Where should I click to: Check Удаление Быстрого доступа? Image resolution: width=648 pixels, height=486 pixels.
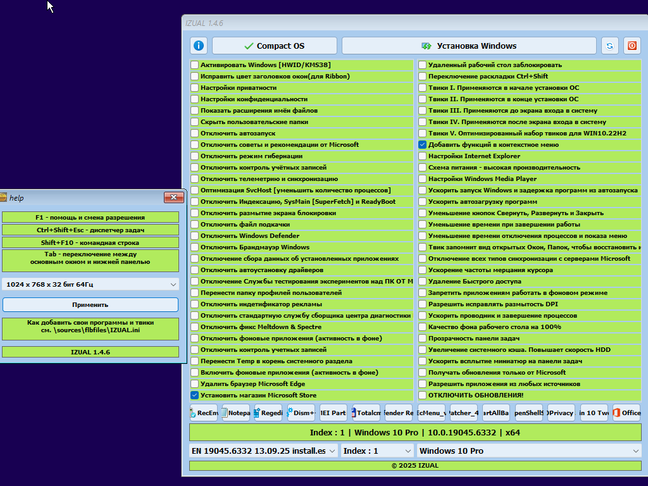coord(422,281)
